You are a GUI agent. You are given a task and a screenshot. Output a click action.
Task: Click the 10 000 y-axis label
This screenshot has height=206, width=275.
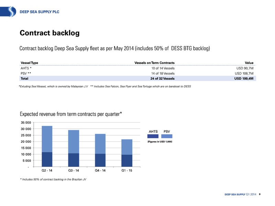[x=26, y=154]
